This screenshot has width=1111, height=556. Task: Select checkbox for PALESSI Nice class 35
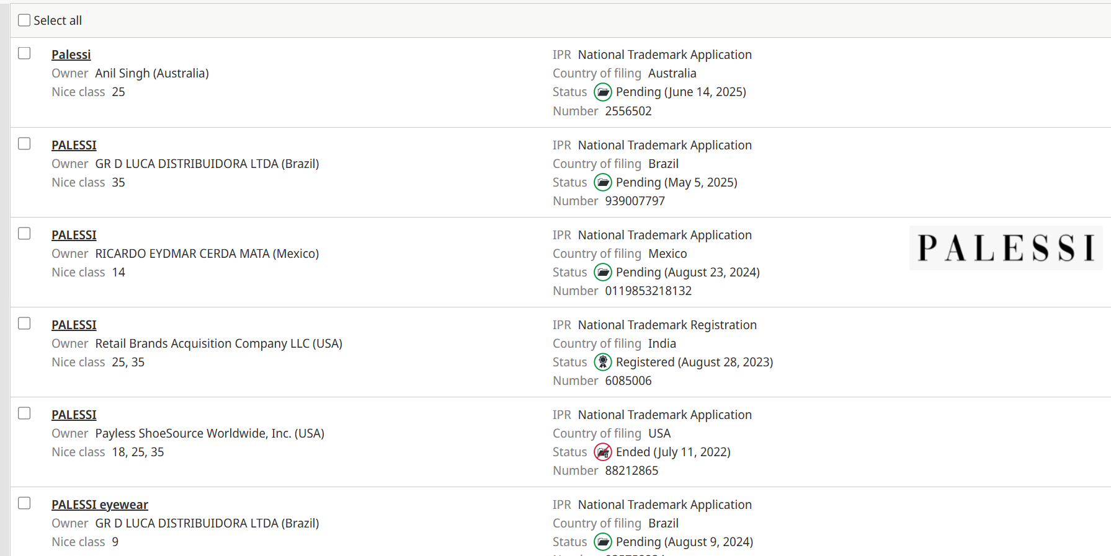(24, 144)
